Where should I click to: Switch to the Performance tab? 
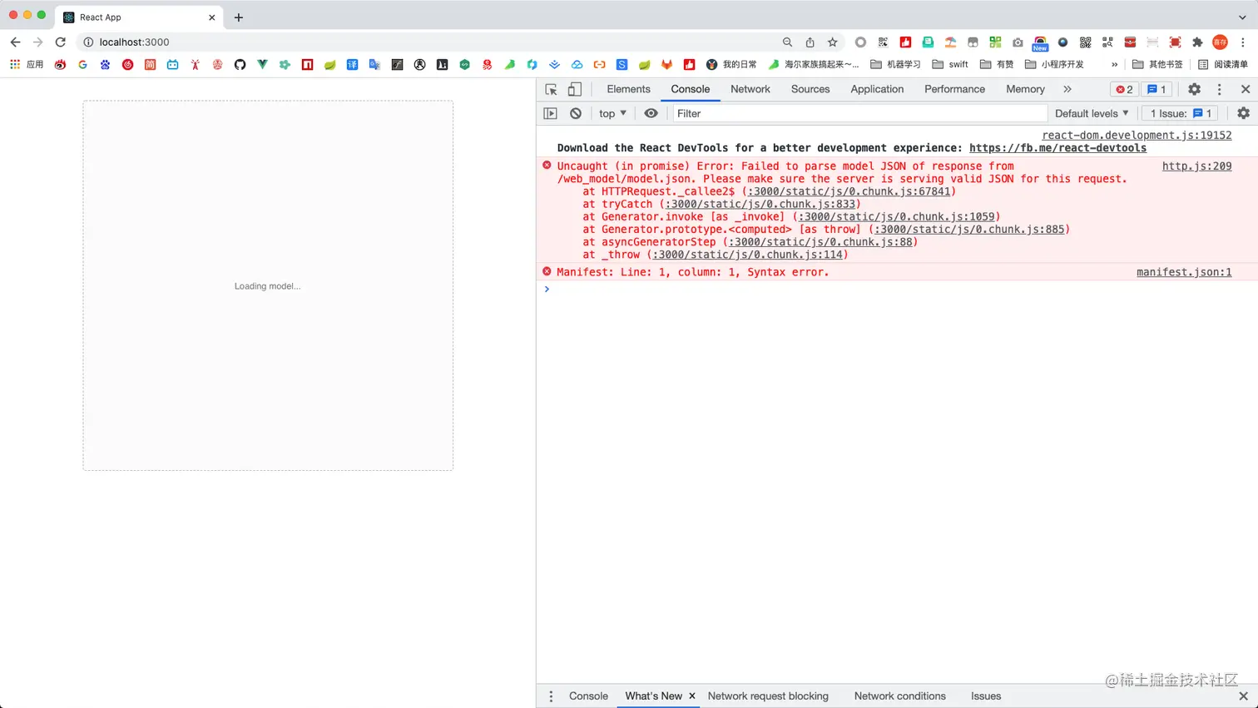click(x=954, y=89)
